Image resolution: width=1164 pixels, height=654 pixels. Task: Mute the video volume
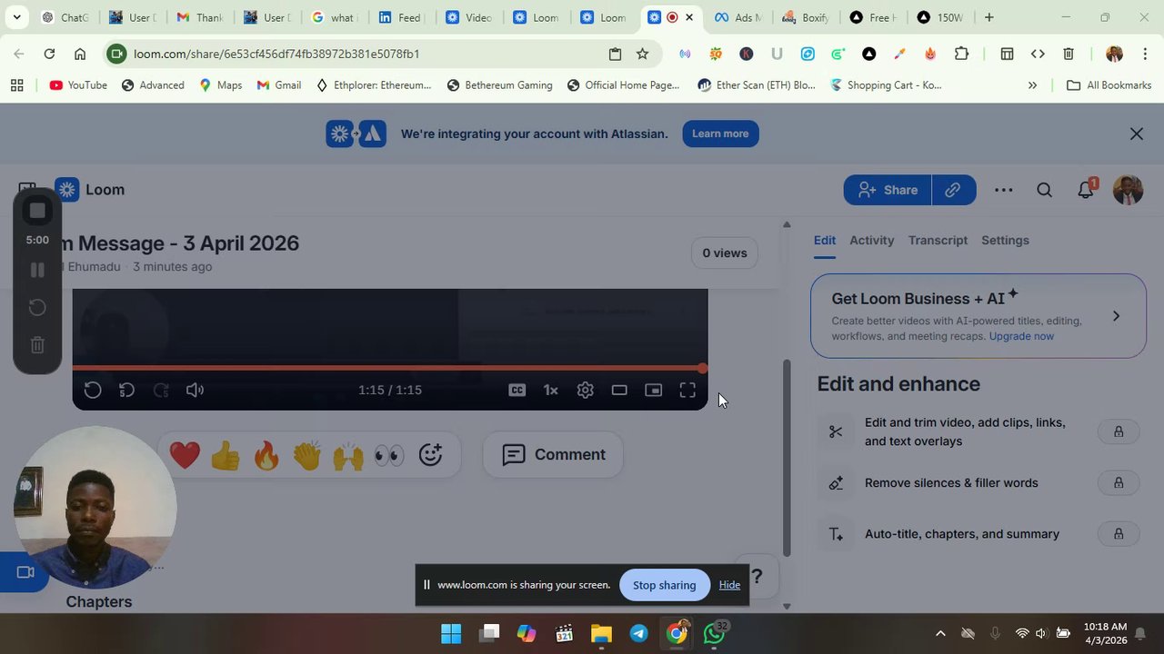(195, 390)
